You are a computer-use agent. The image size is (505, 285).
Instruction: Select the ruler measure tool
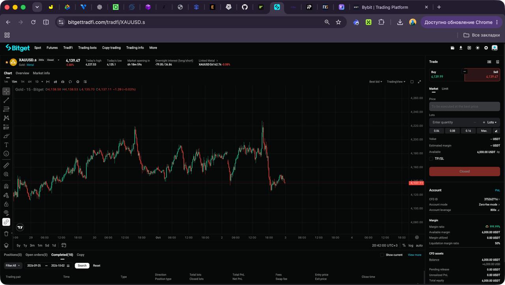pos(6,165)
